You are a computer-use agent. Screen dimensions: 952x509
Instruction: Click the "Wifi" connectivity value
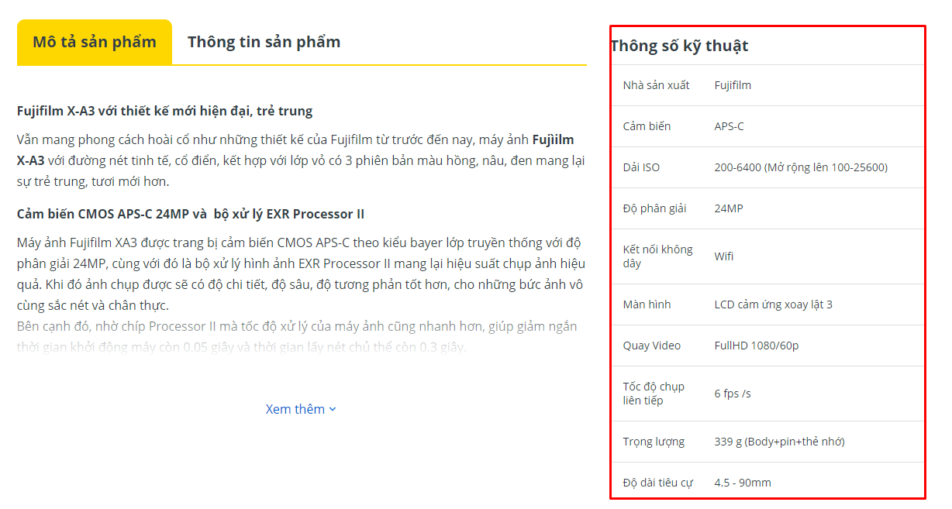point(724,256)
